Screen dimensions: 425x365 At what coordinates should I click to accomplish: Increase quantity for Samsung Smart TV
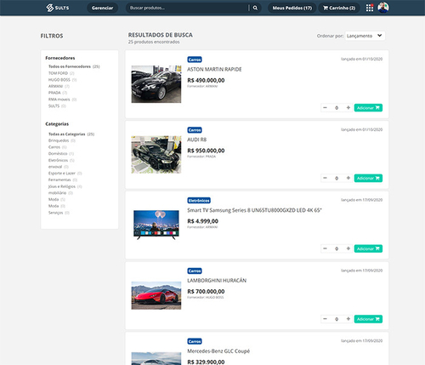pyautogui.click(x=348, y=248)
